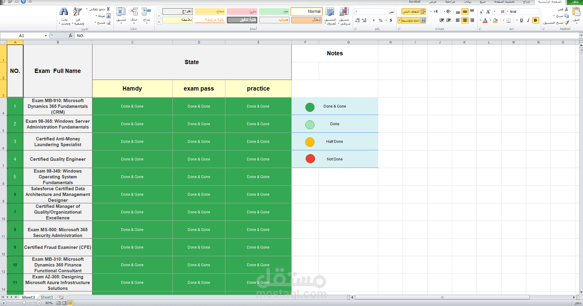Toggle Bold formatting button
The width and height of the screenshot is (583, 306).
(535, 20)
